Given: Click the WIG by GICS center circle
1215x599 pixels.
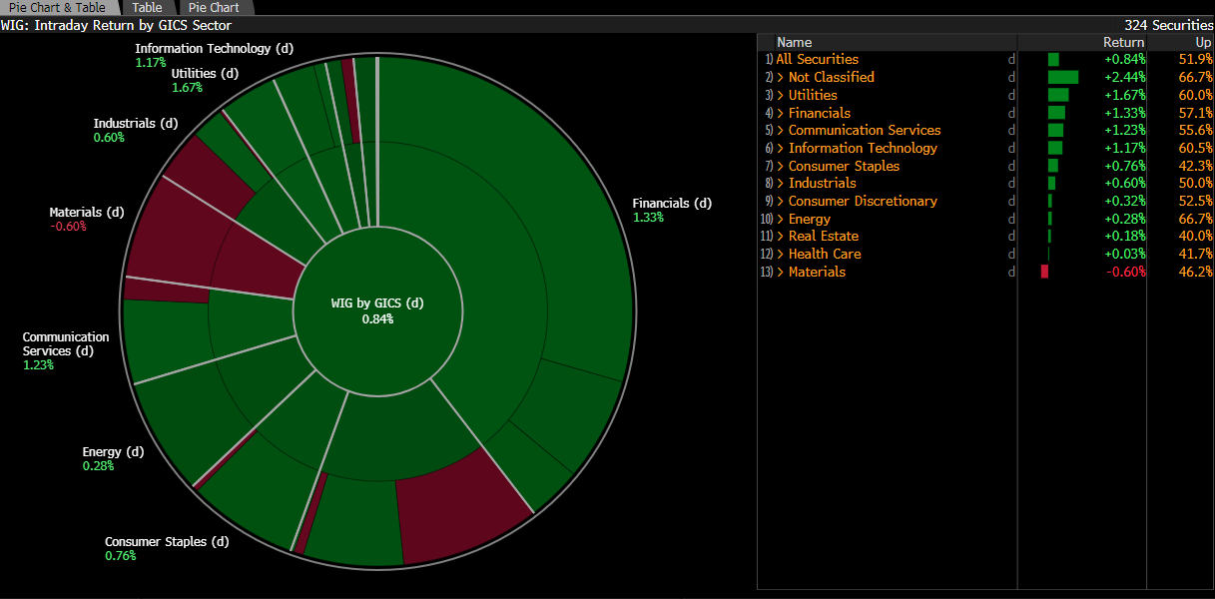Looking at the screenshot, I should point(377,310).
